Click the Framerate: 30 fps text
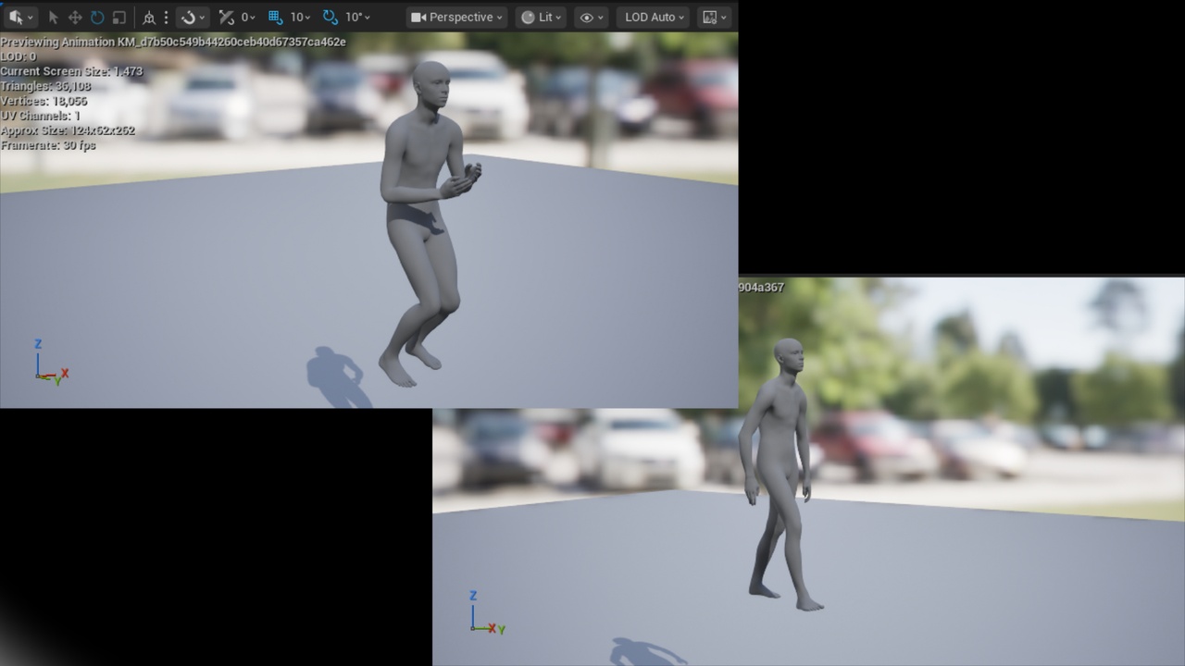 pyautogui.click(x=48, y=145)
